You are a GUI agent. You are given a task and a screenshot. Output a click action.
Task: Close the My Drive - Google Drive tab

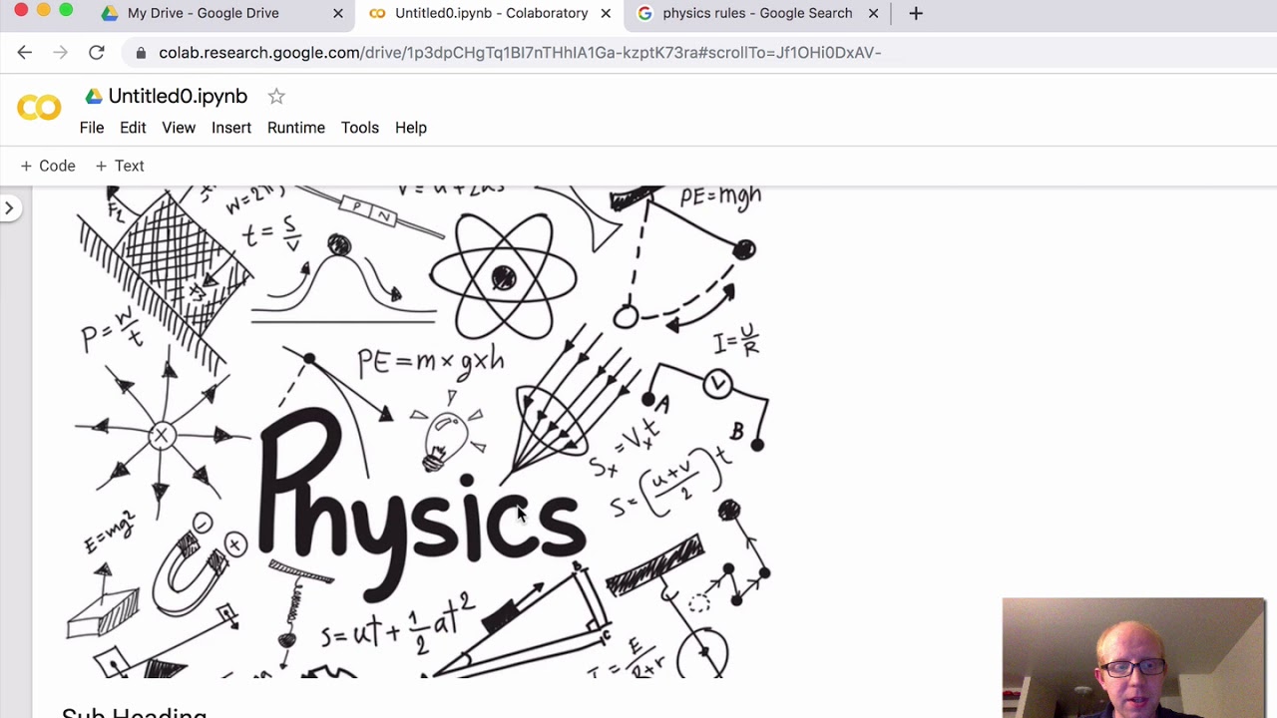[337, 13]
